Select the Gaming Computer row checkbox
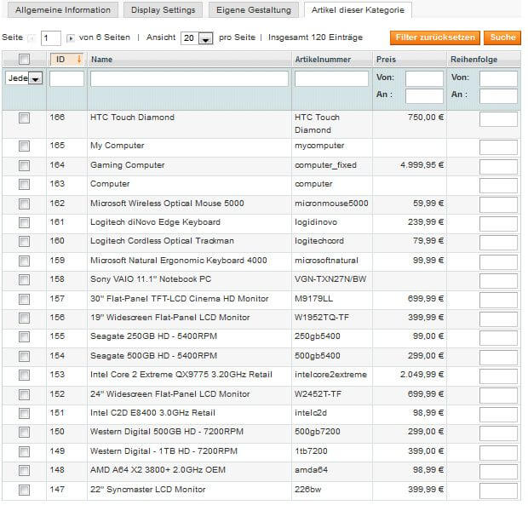The height and width of the screenshot is (505, 528). pos(24,165)
